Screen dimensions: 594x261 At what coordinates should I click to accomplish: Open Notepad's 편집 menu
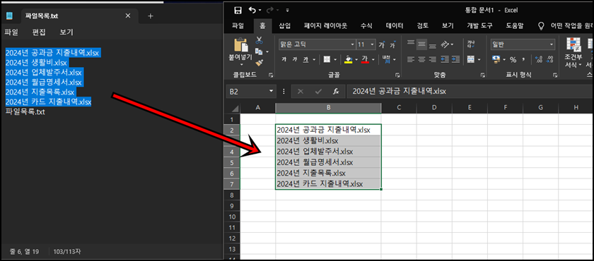click(39, 32)
